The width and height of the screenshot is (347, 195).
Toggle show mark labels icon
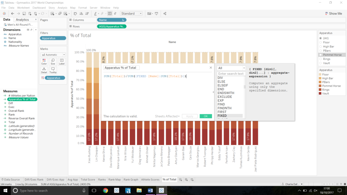[110, 14]
